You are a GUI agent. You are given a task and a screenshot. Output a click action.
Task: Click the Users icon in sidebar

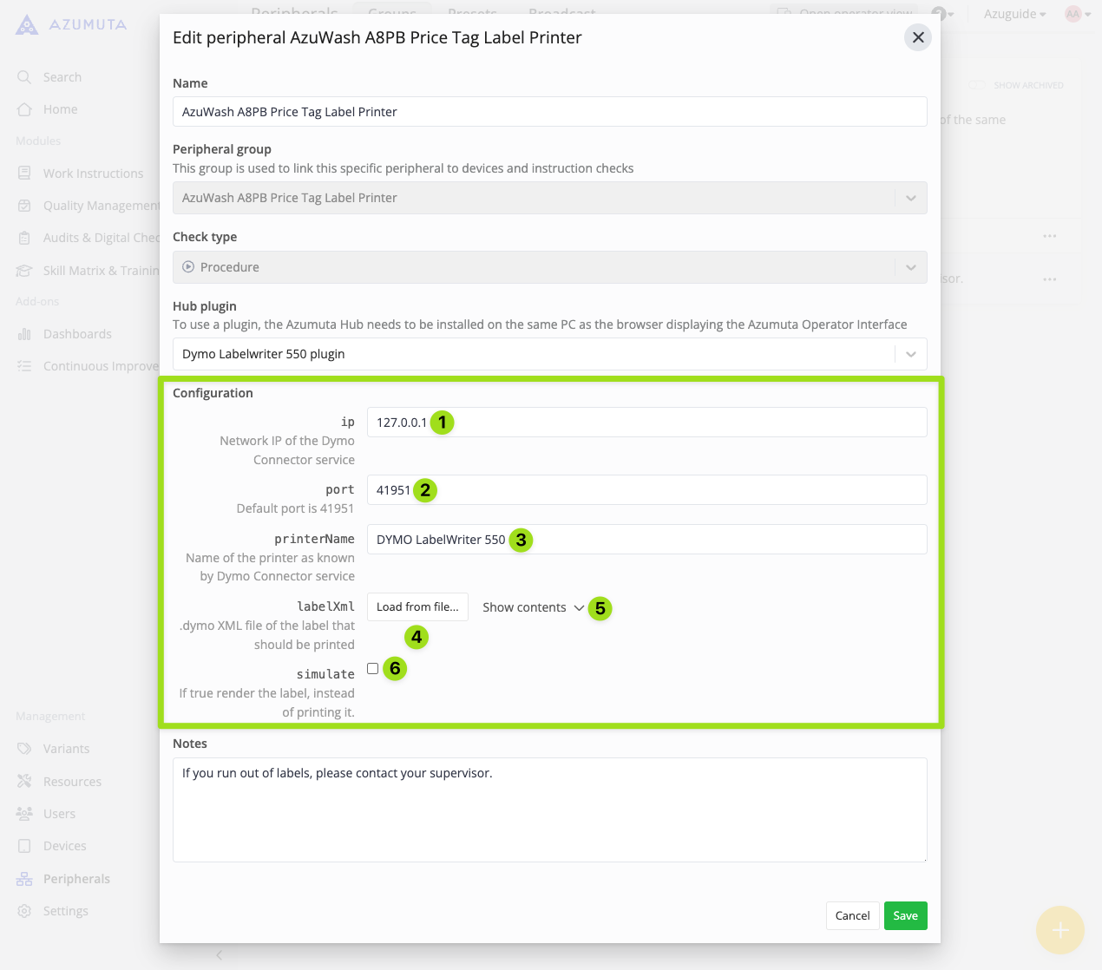click(x=24, y=814)
